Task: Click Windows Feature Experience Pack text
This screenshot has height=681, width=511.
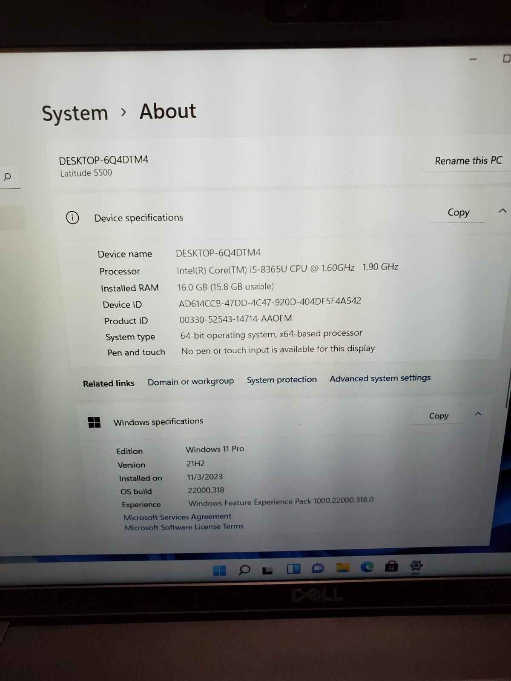Action: pyautogui.click(x=281, y=501)
